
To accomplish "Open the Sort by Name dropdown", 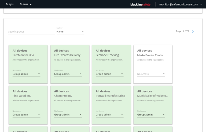I will point(70,31).
